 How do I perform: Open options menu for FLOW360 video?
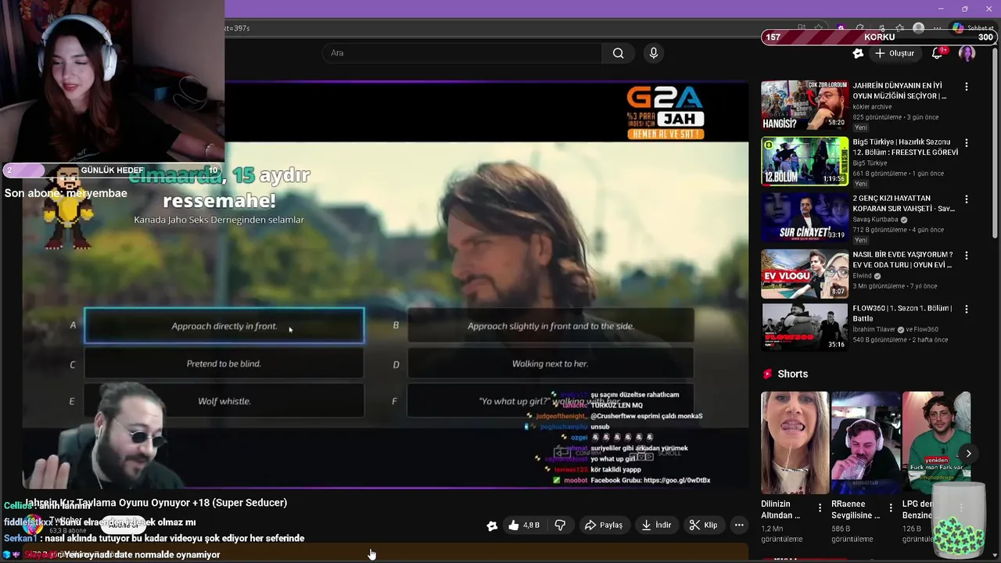967,310
